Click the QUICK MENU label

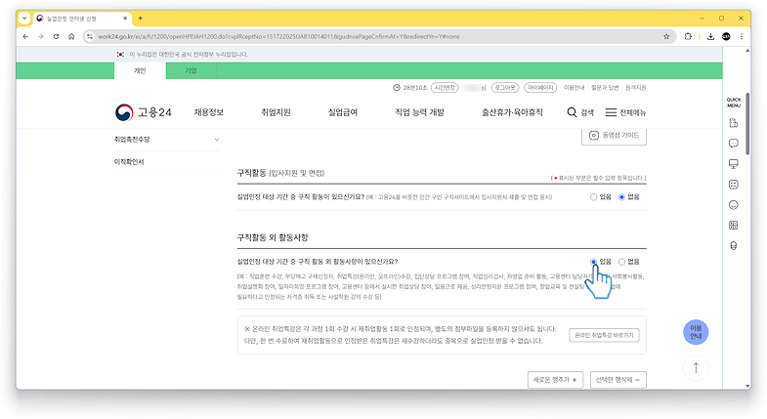(733, 103)
